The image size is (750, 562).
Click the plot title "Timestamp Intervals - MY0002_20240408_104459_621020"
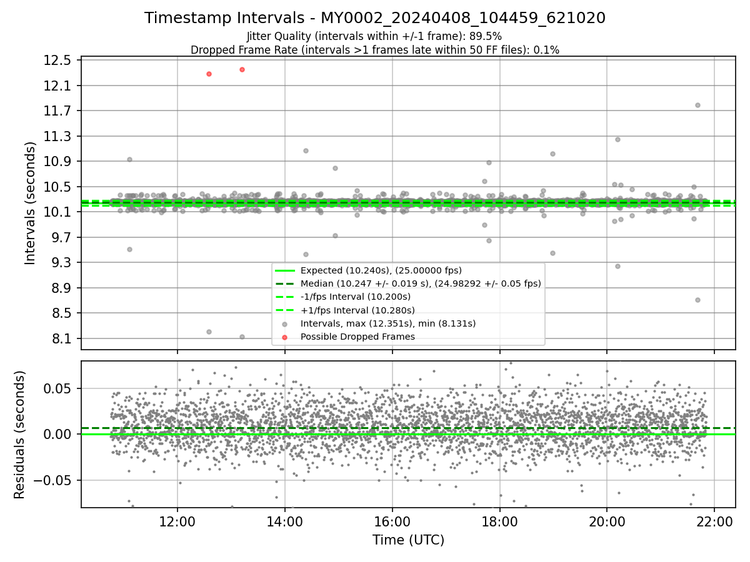[x=375, y=18]
